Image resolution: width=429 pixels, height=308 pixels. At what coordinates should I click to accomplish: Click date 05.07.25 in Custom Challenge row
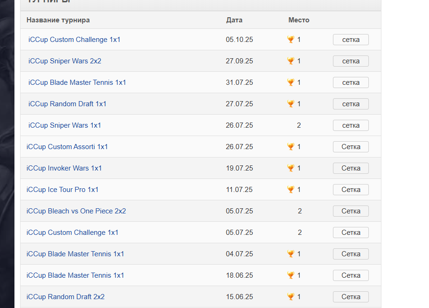coord(239,233)
